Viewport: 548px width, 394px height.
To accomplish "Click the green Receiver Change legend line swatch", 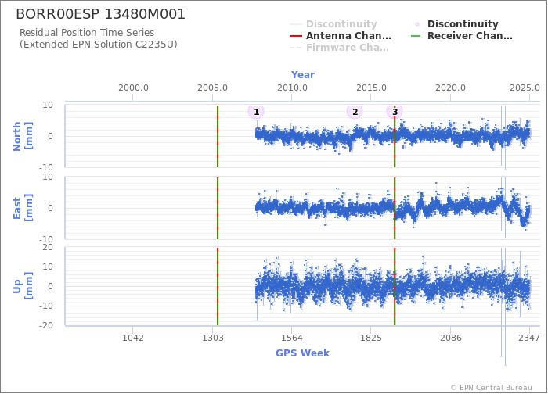I will [416, 36].
